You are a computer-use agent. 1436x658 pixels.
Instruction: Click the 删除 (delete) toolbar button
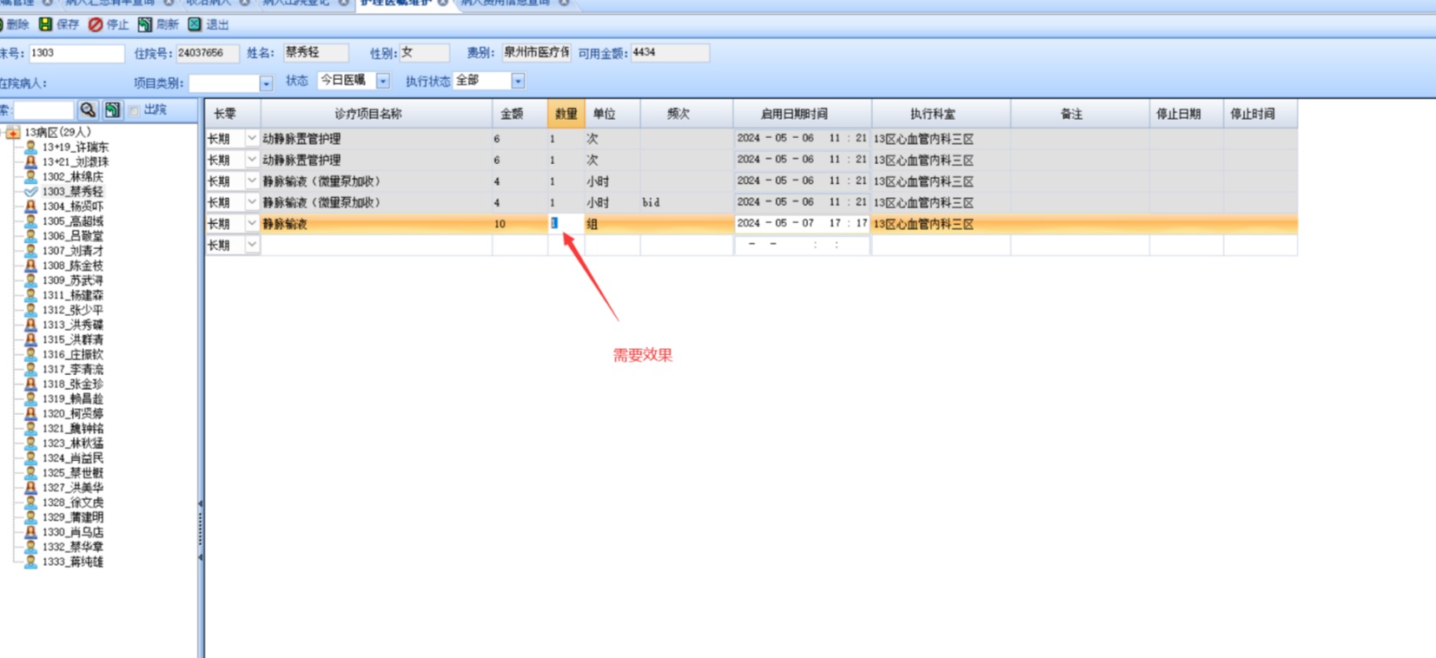click(15, 24)
